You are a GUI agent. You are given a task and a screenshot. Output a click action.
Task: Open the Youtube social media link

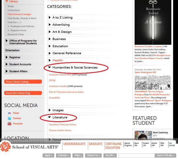coord(18,124)
